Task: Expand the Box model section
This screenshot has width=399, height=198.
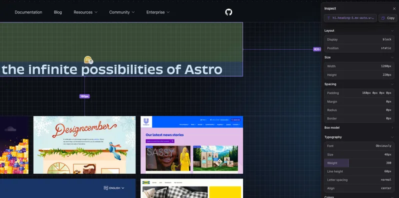Action: click(x=392, y=128)
